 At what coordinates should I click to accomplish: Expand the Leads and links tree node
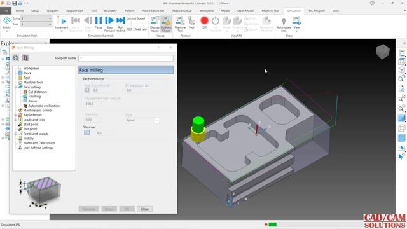(15, 120)
